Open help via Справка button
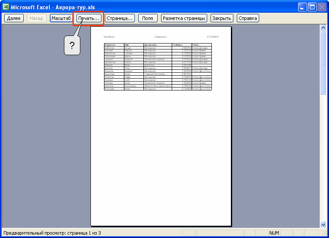329x238 pixels. (248, 18)
